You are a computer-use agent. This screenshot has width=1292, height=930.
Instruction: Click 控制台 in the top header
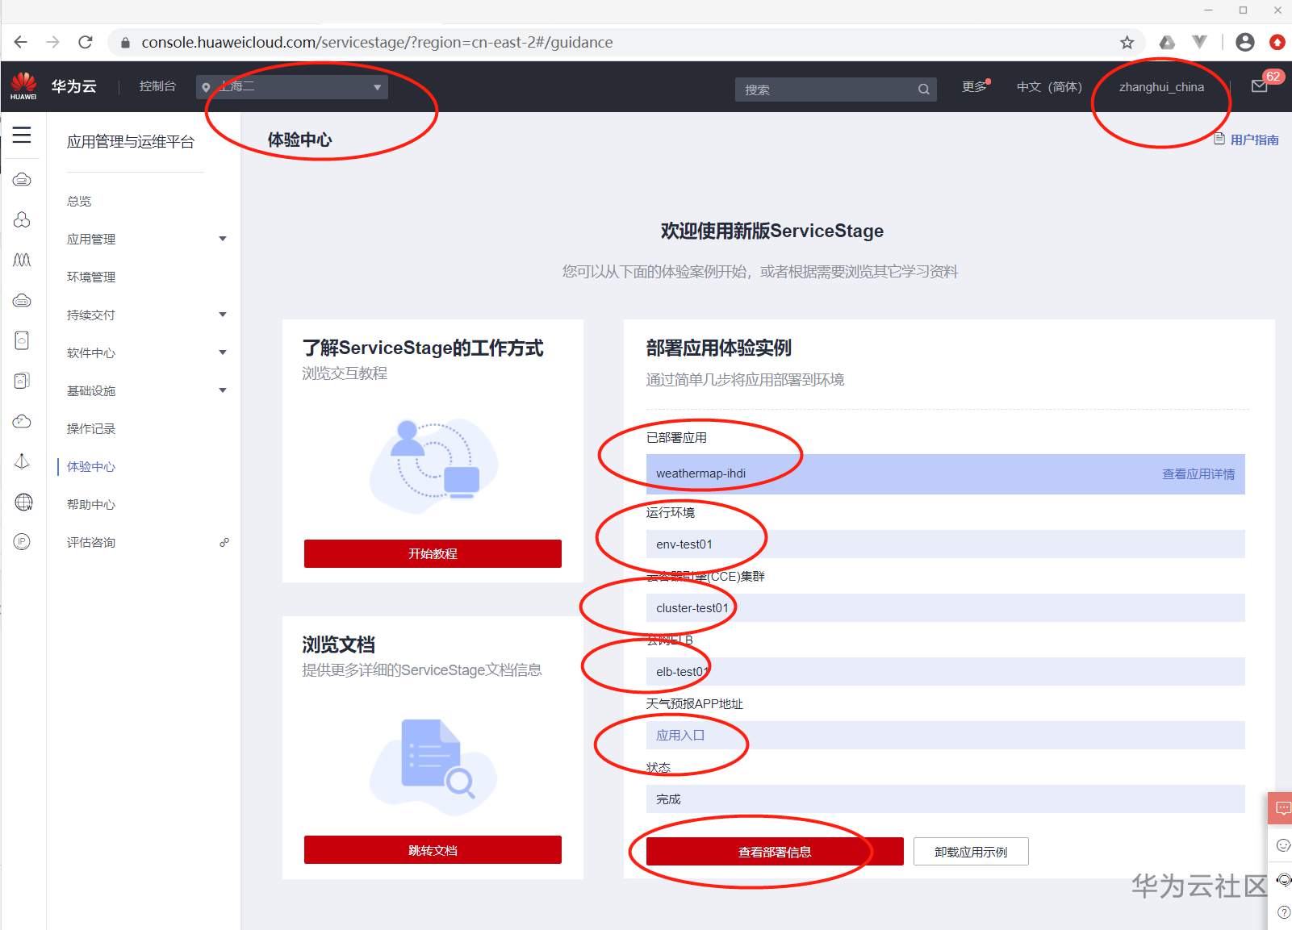tap(157, 86)
